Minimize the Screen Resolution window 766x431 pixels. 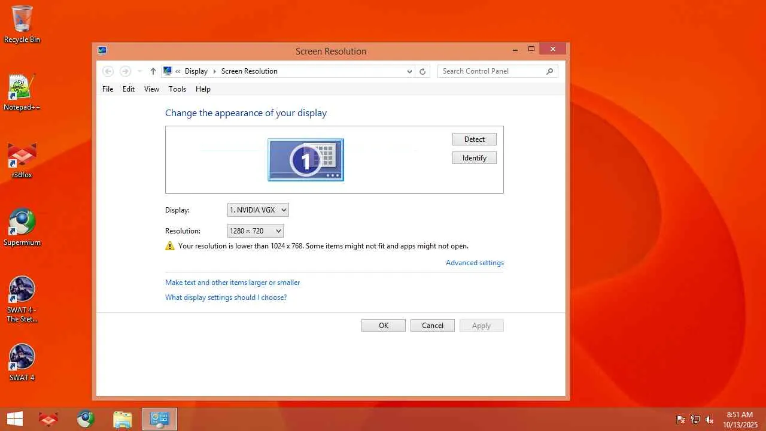coord(515,50)
